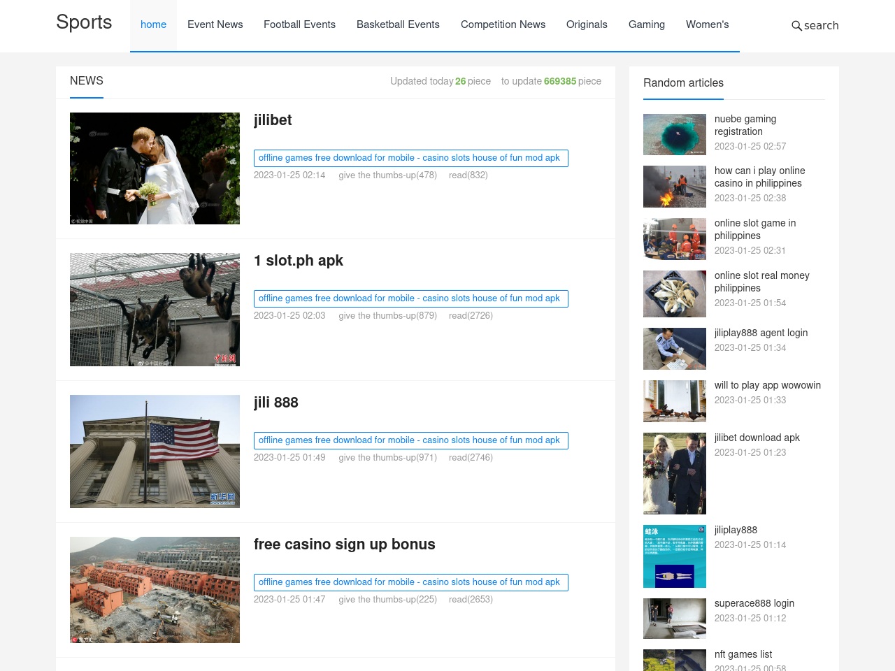
Task: Click thumbnail beside jiliplay888 agent login
Action: point(675,349)
